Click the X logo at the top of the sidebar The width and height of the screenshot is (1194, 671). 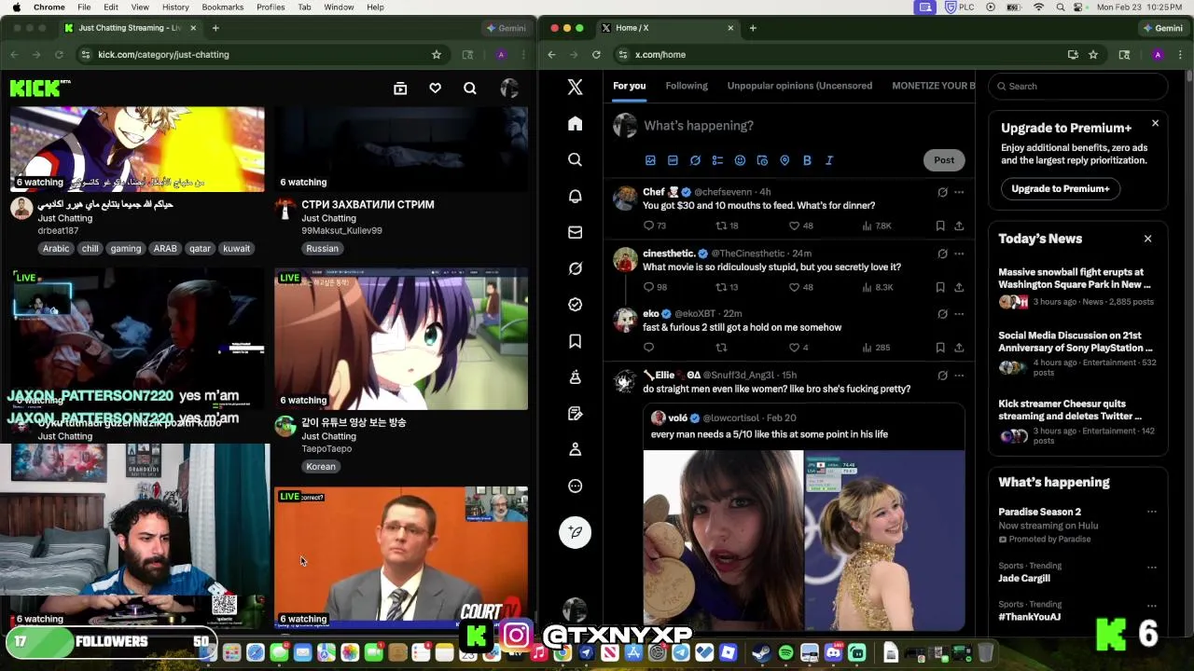pos(575,87)
